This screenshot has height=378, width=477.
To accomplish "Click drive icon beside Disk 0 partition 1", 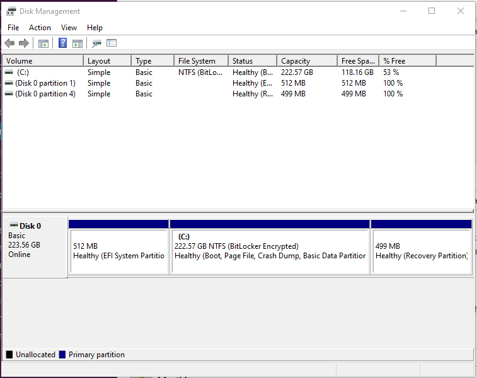I will click(x=9, y=83).
